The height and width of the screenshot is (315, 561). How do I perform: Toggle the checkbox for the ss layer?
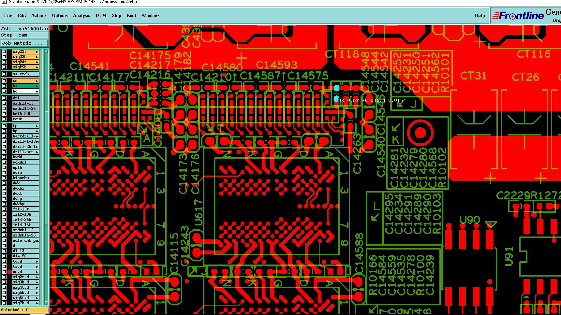click(x=4, y=81)
